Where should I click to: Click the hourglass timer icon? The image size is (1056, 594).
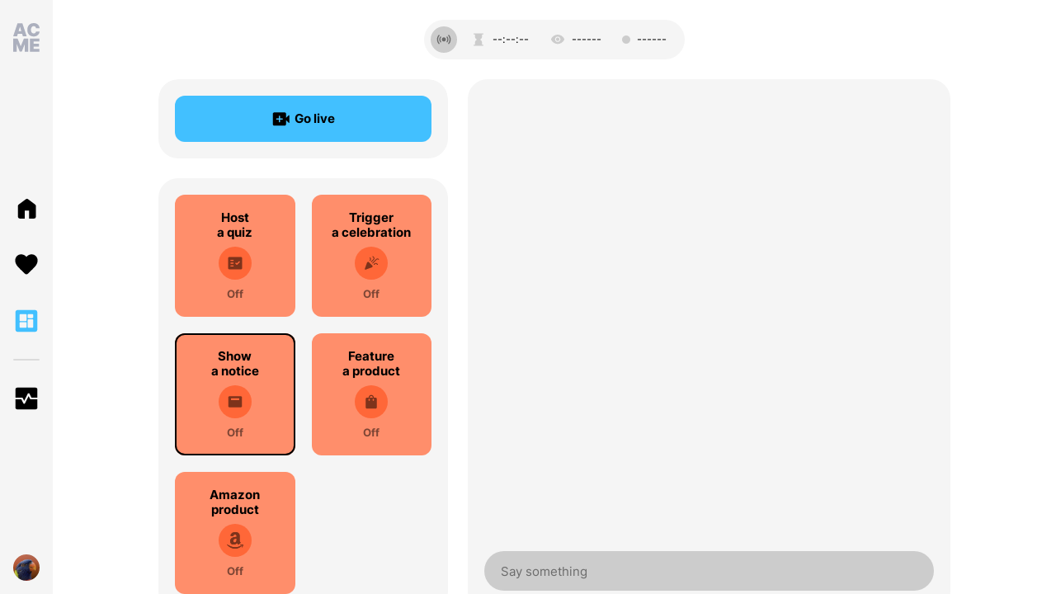click(x=478, y=40)
